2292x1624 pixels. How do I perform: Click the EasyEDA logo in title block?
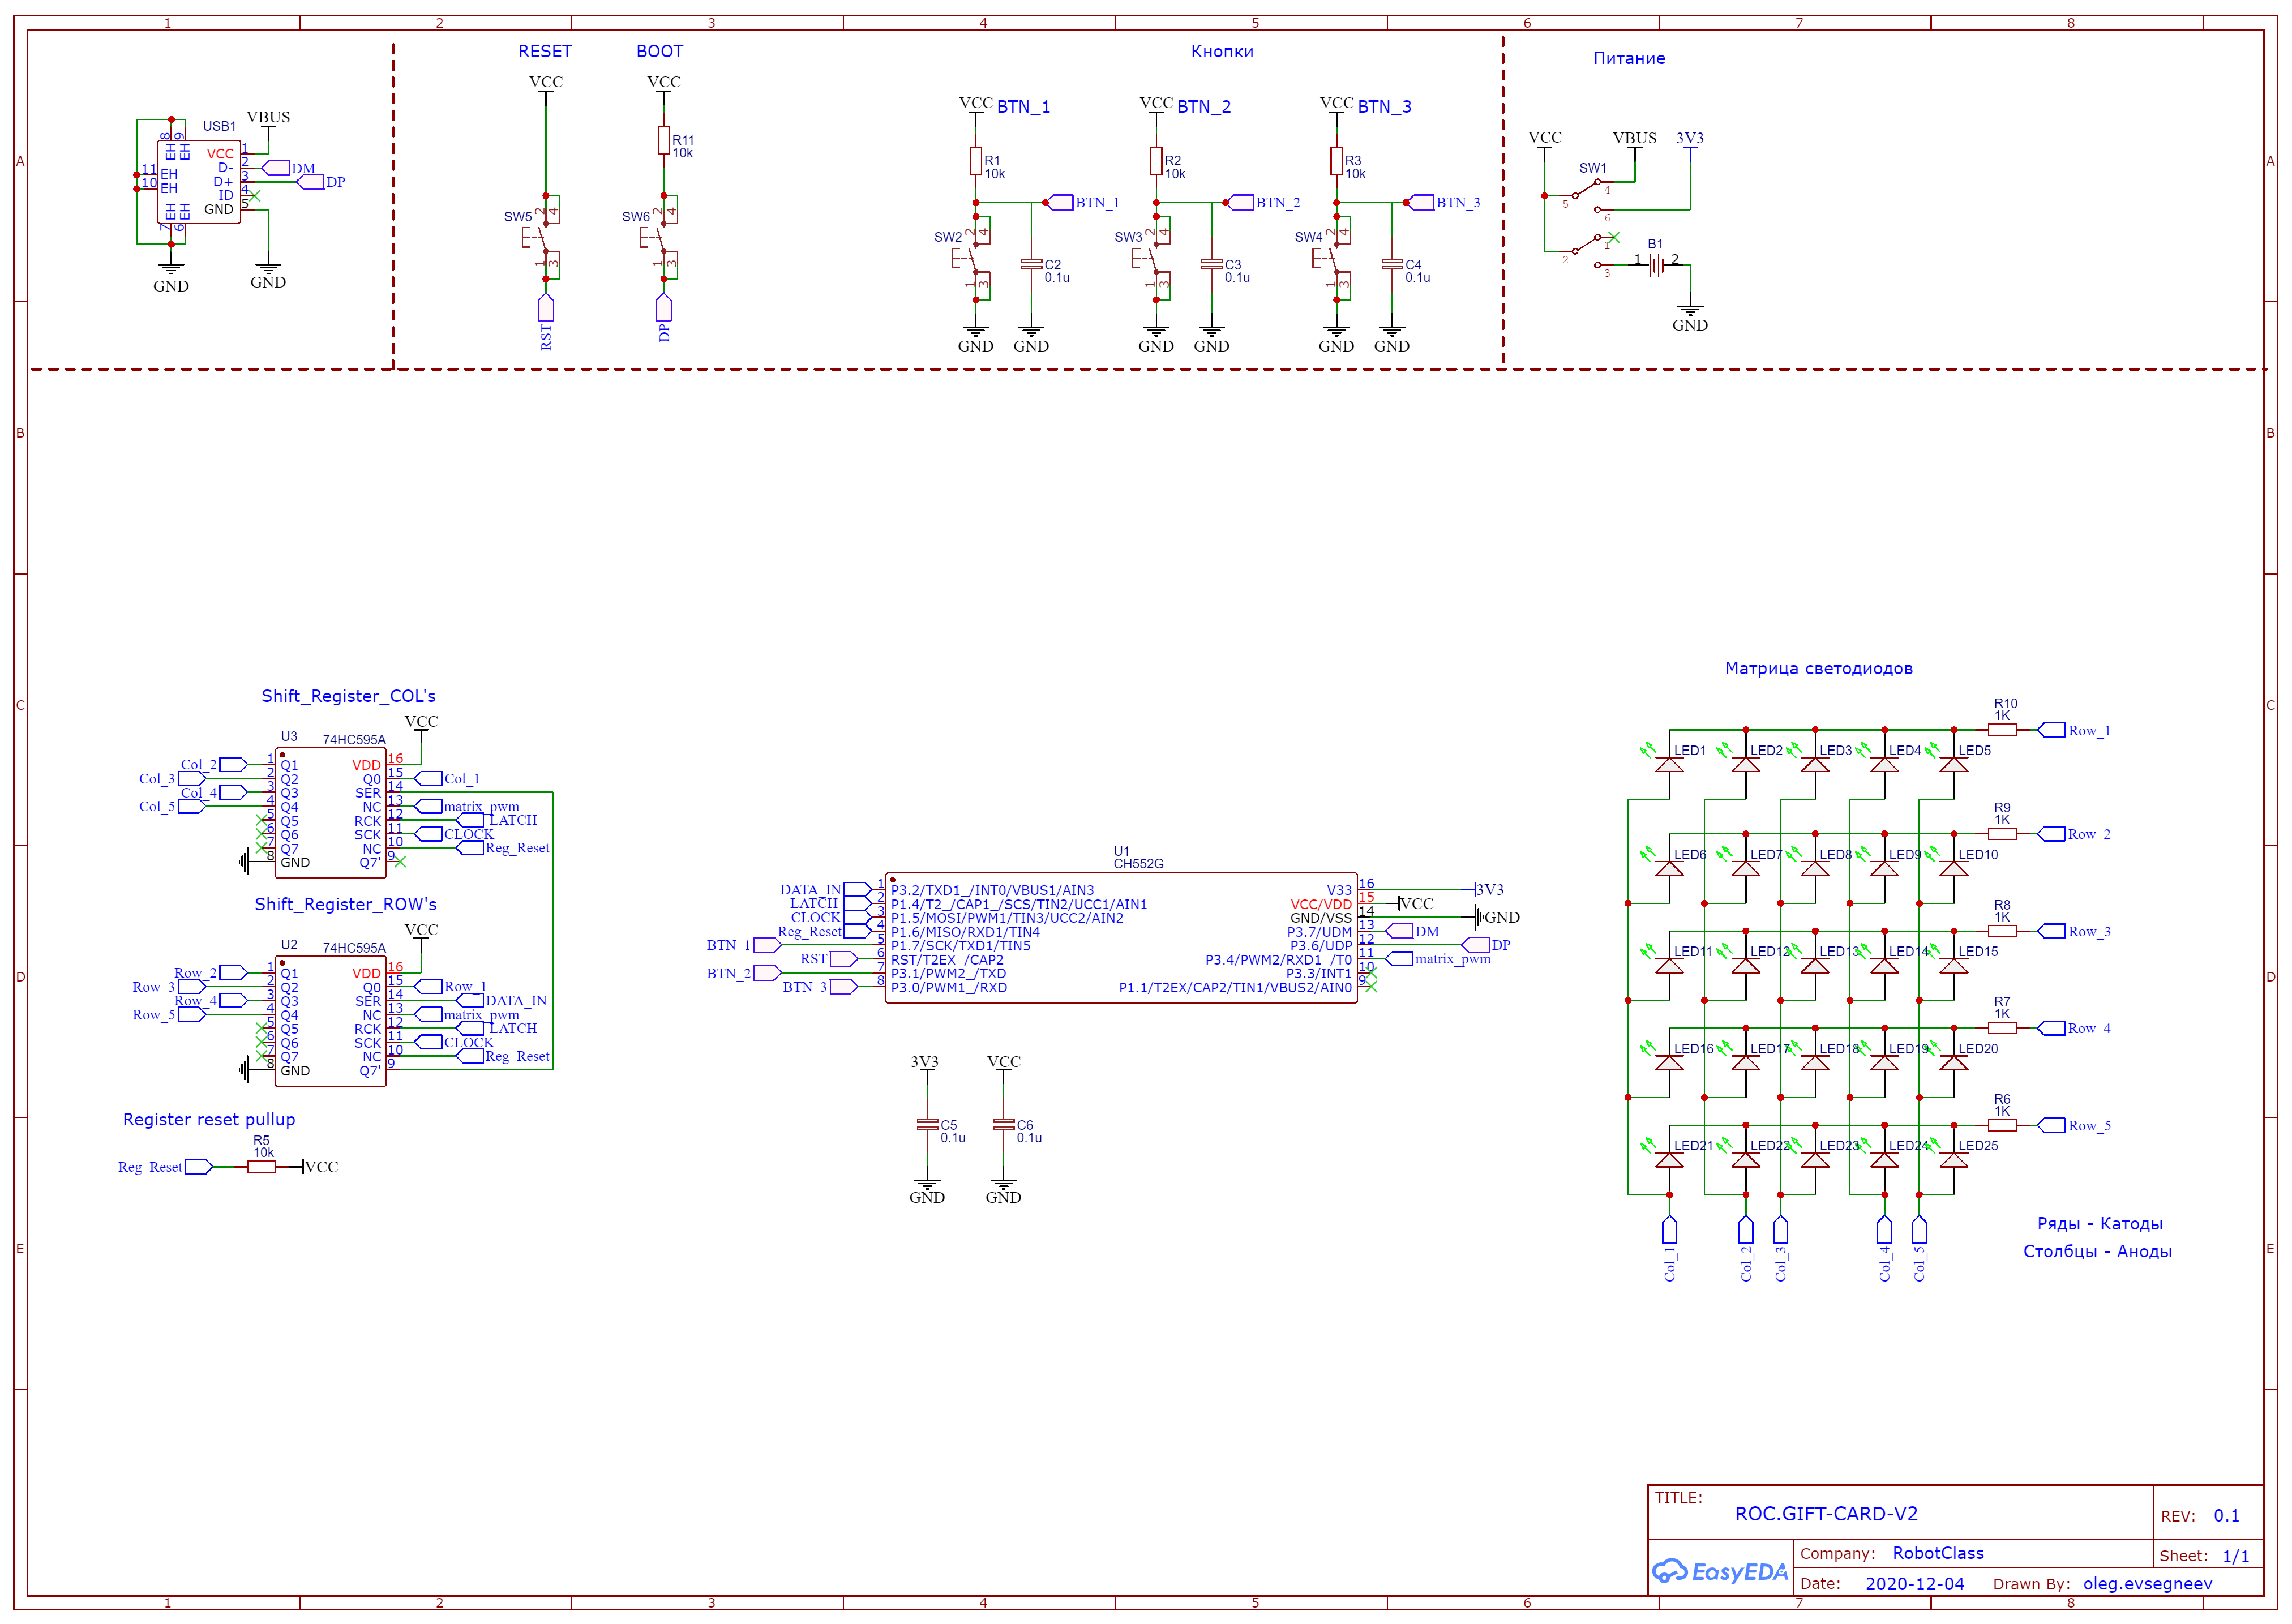tap(1720, 1571)
